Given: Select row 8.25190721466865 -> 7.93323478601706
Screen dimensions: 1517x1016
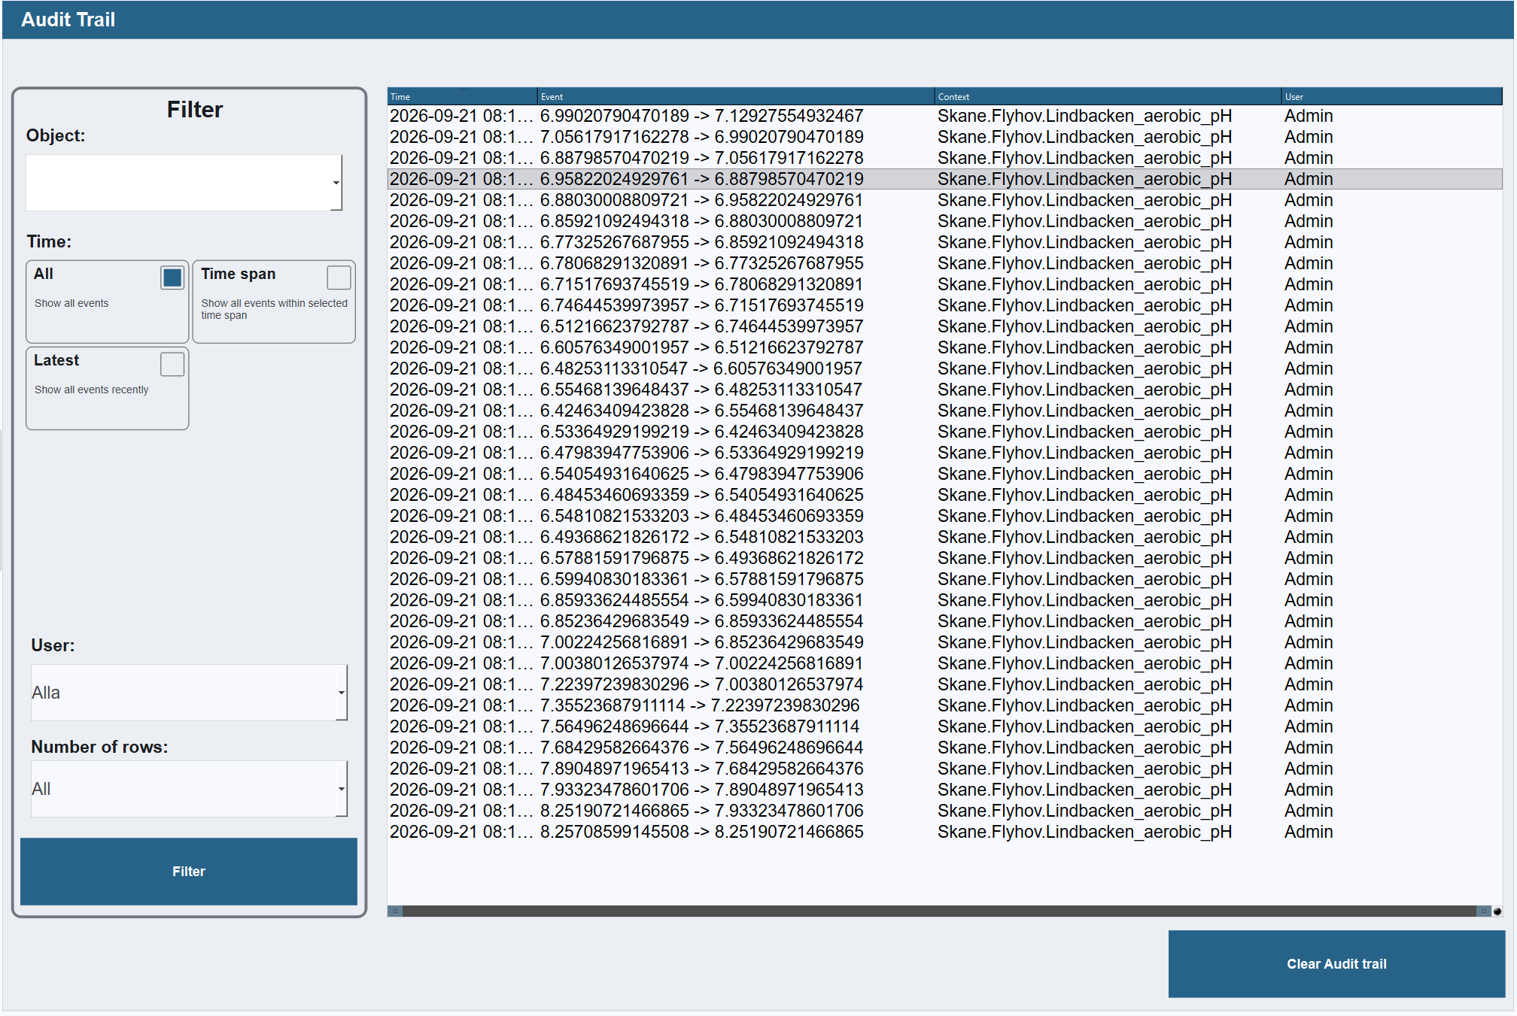Looking at the screenshot, I should click(945, 811).
